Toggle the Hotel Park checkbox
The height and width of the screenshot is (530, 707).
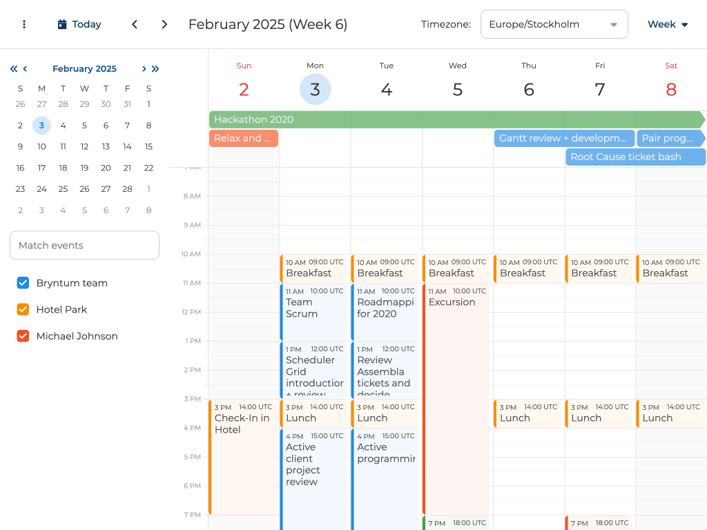coord(23,310)
